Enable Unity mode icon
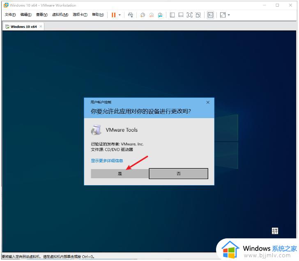Screen dimensions: 299x261 198,15
